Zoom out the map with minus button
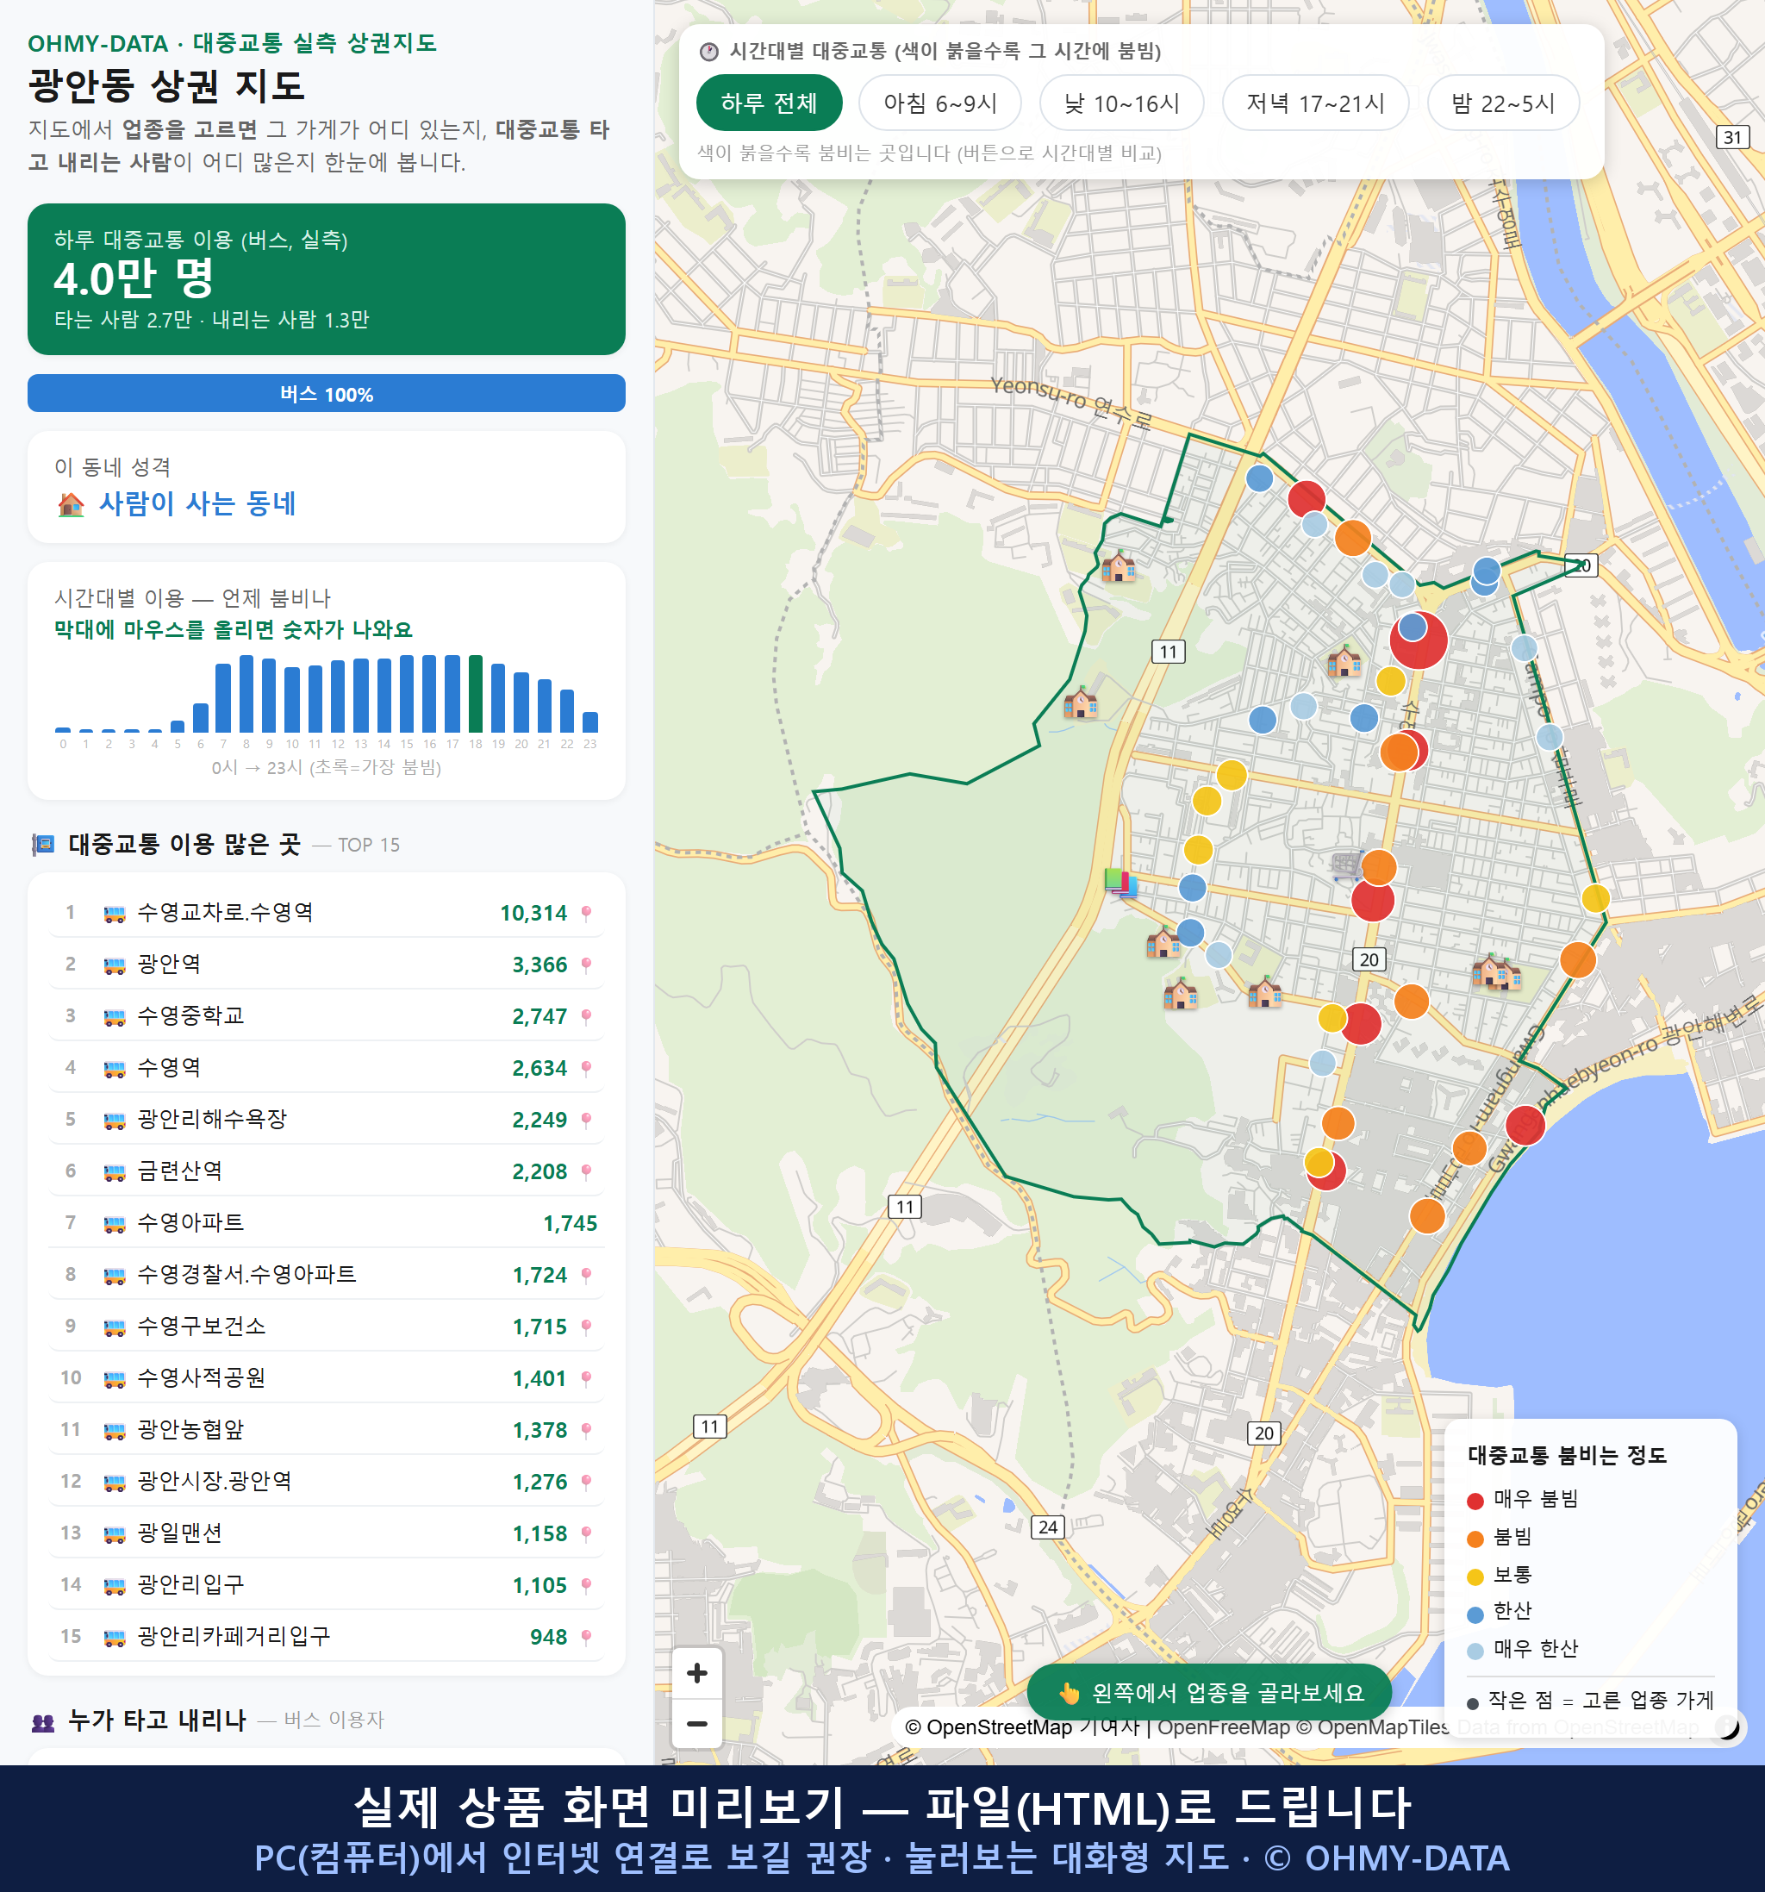 click(x=696, y=1724)
